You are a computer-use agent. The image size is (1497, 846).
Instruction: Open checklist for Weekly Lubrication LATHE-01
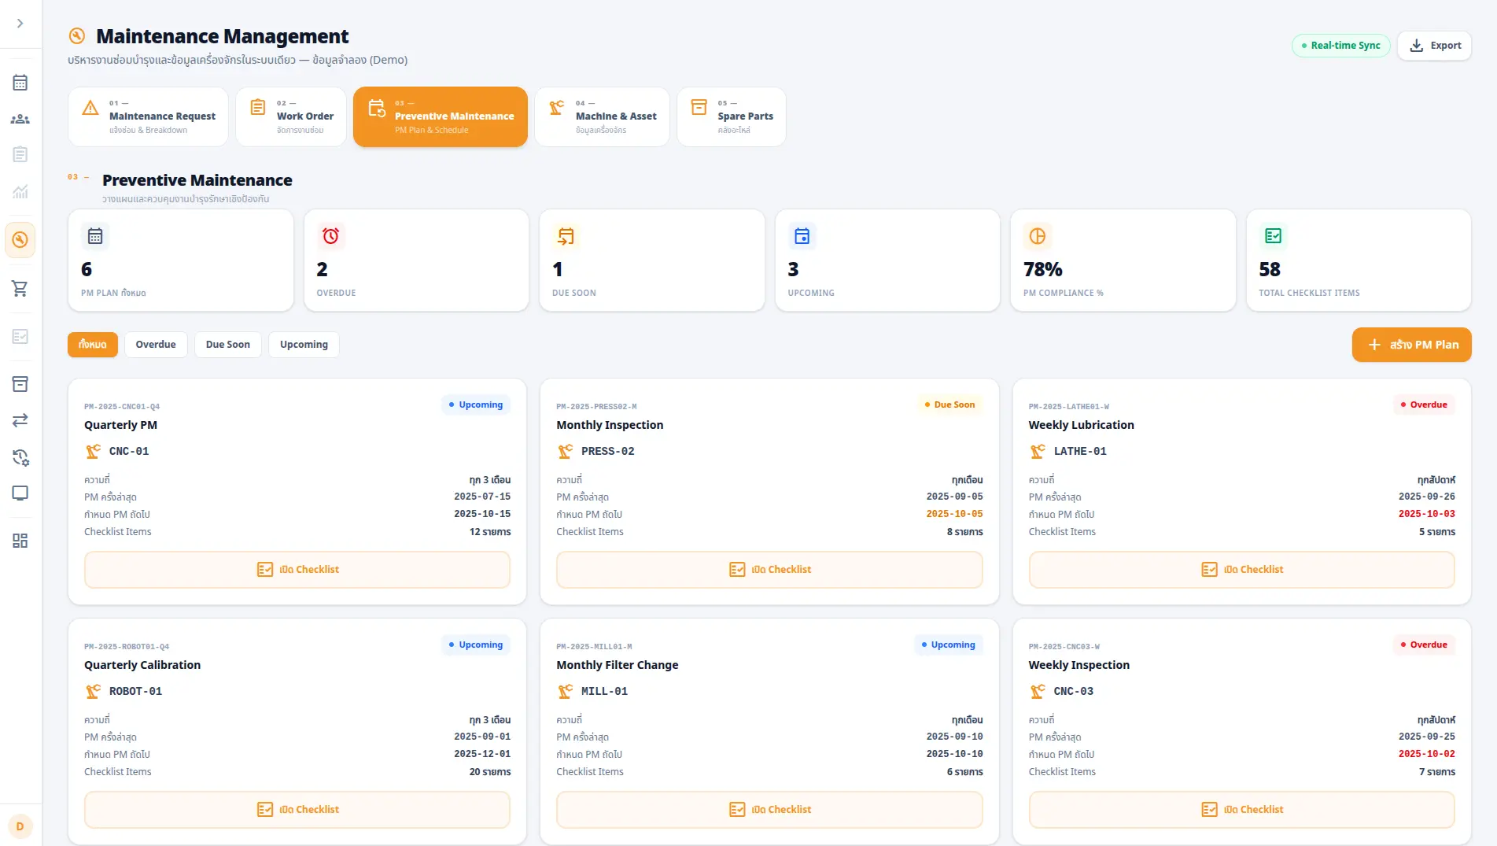[1241, 570]
